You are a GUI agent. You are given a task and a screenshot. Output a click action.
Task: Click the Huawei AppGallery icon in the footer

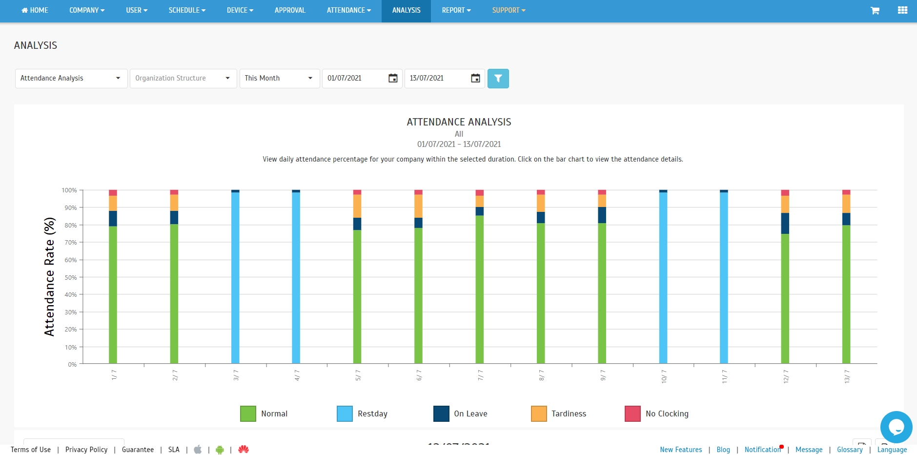click(x=243, y=450)
